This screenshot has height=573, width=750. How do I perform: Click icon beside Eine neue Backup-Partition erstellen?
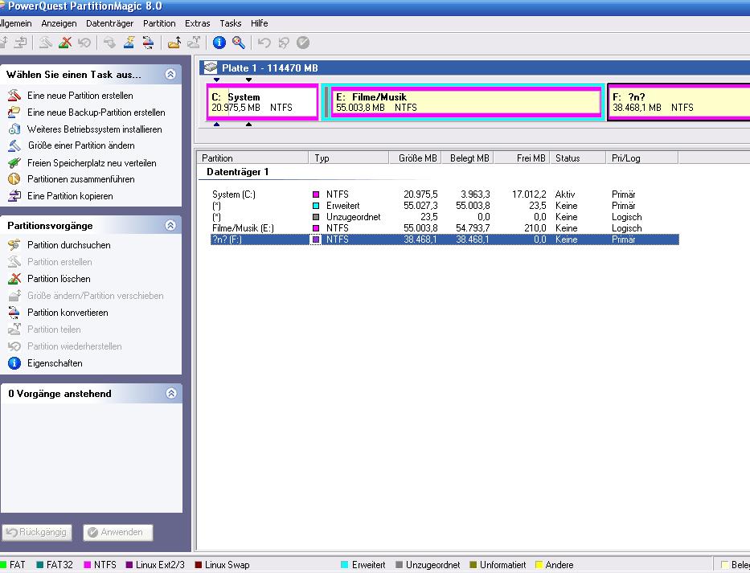[x=14, y=112]
